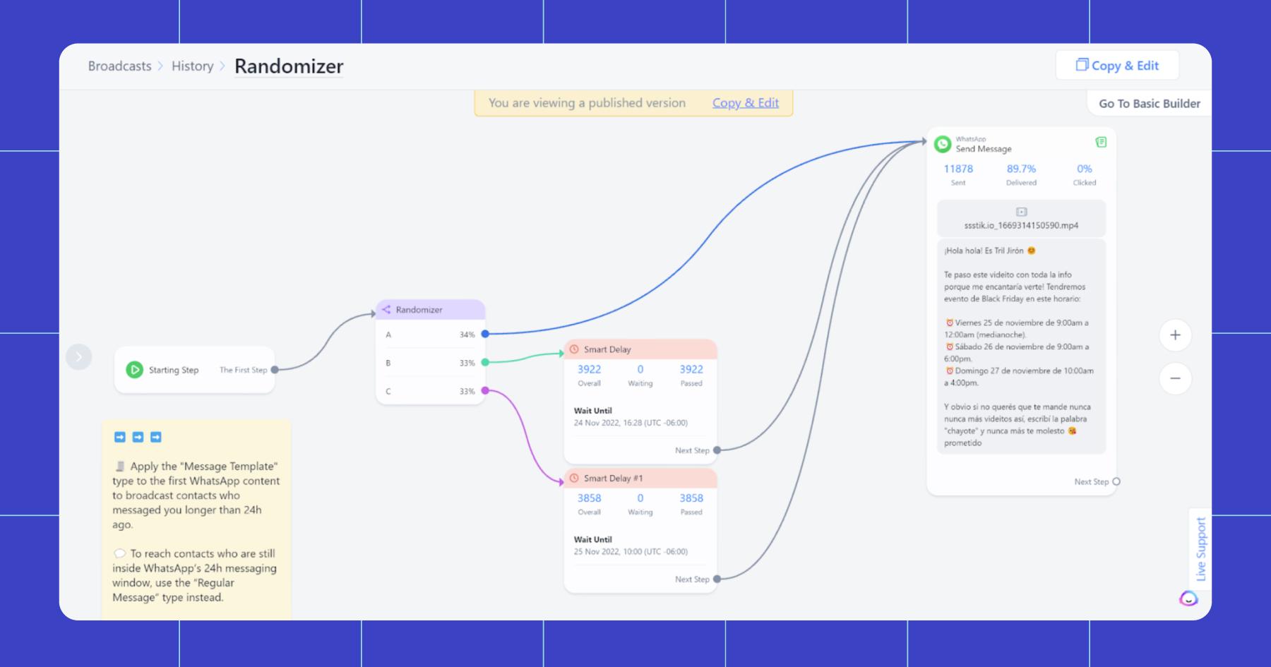1271x667 pixels.
Task: Click Send Message Next Step empty connector
Action: click(x=1116, y=481)
